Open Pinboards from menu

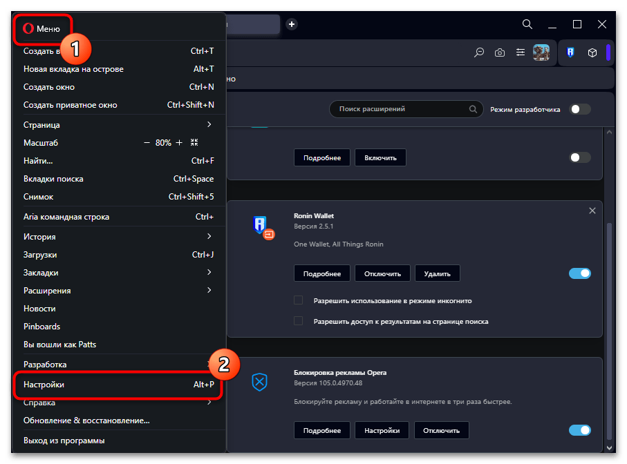click(x=119, y=326)
